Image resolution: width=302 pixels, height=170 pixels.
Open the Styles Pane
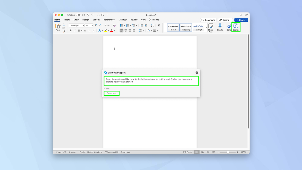(x=211, y=27)
